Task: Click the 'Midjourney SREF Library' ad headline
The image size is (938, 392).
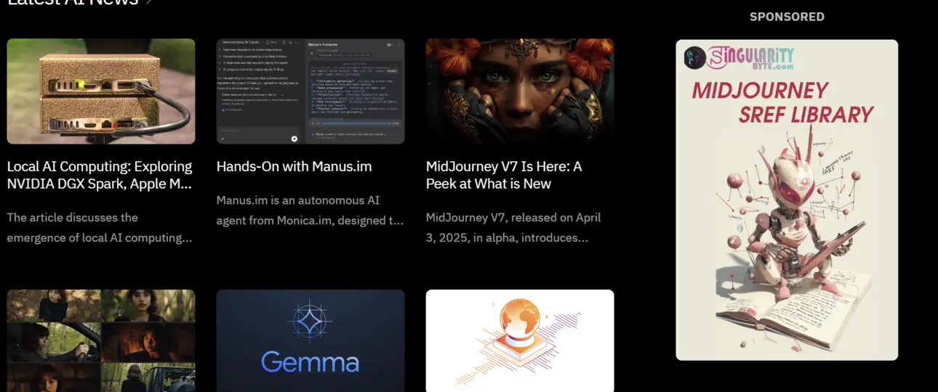Action: [782, 102]
